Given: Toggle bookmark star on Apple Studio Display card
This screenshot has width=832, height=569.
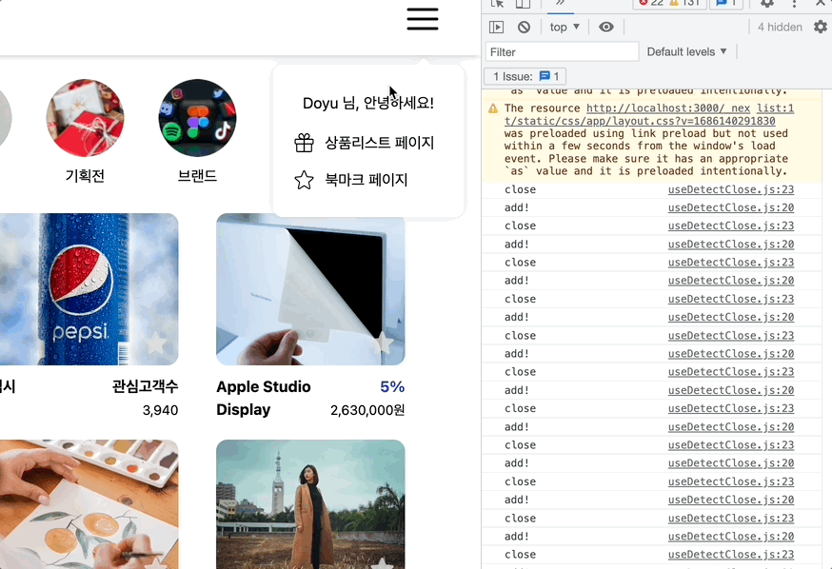Looking at the screenshot, I should [x=383, y=343].
